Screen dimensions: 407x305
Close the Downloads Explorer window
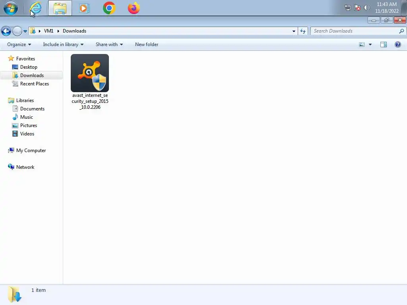[x=400, y=20]
